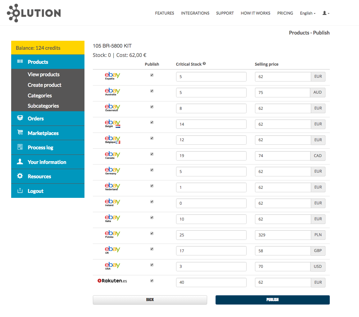This screenshot has width=359, height=317.
Task: Click eBay España critical stock field
Action: (x=211, y=77)
